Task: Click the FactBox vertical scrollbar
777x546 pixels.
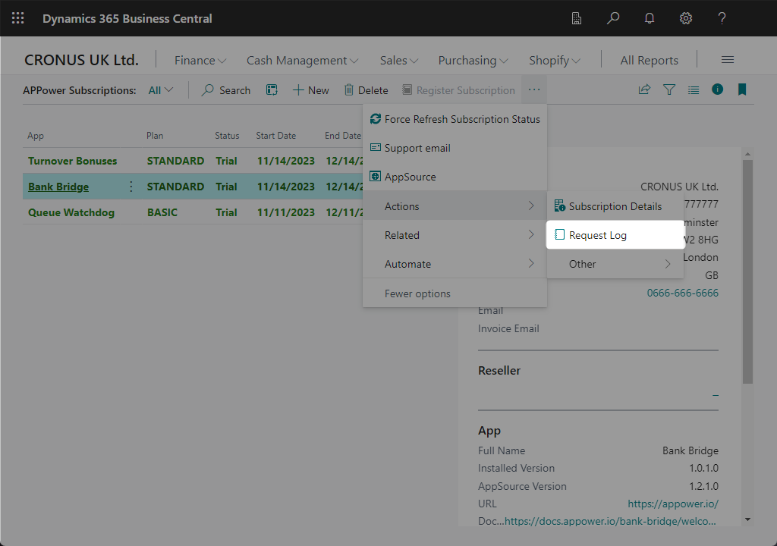Action: pyautogui.click(x=747, y=273)
